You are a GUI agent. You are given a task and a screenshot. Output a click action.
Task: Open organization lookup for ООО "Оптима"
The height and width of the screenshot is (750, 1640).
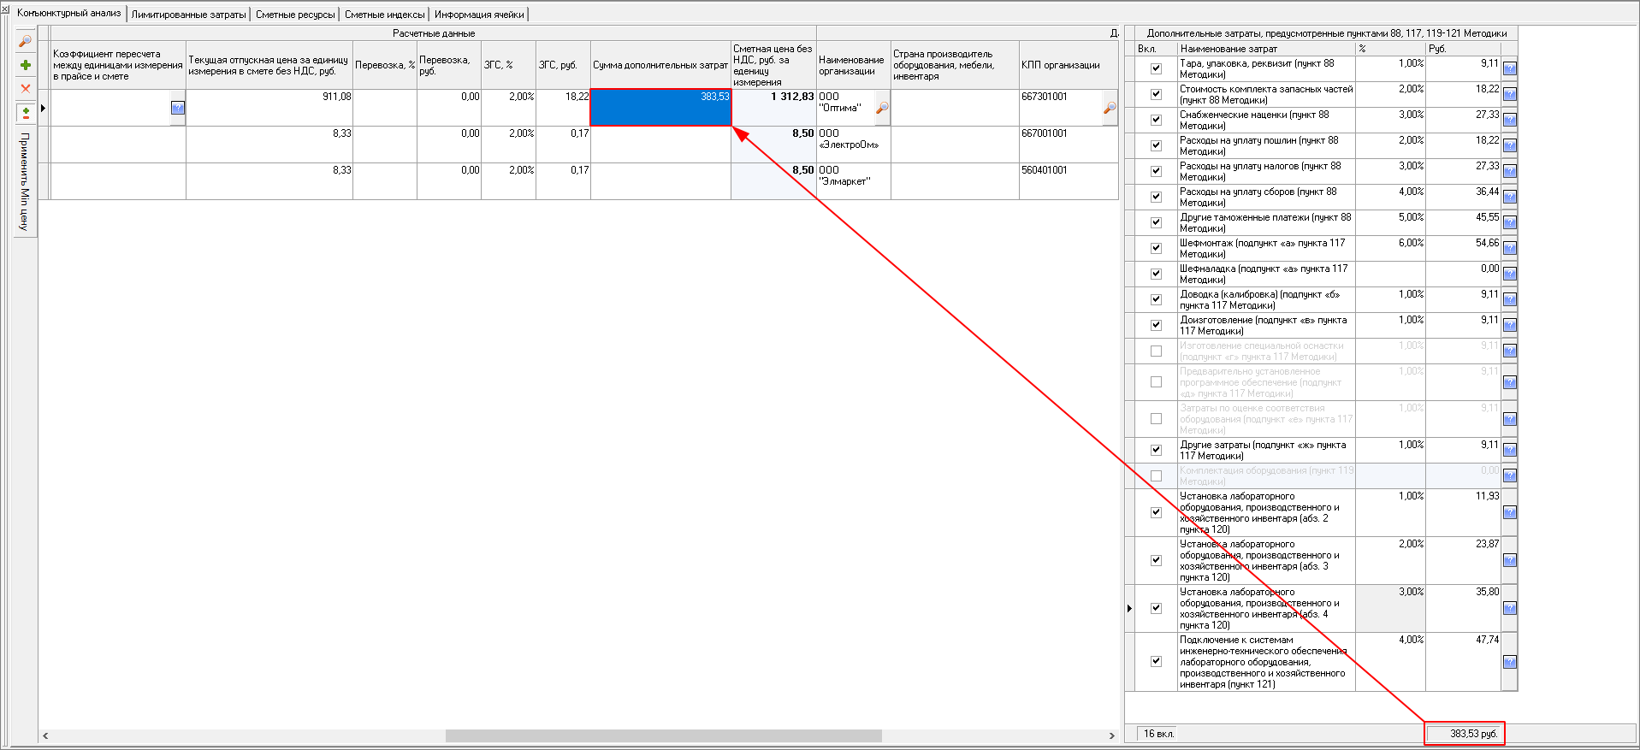881,108
